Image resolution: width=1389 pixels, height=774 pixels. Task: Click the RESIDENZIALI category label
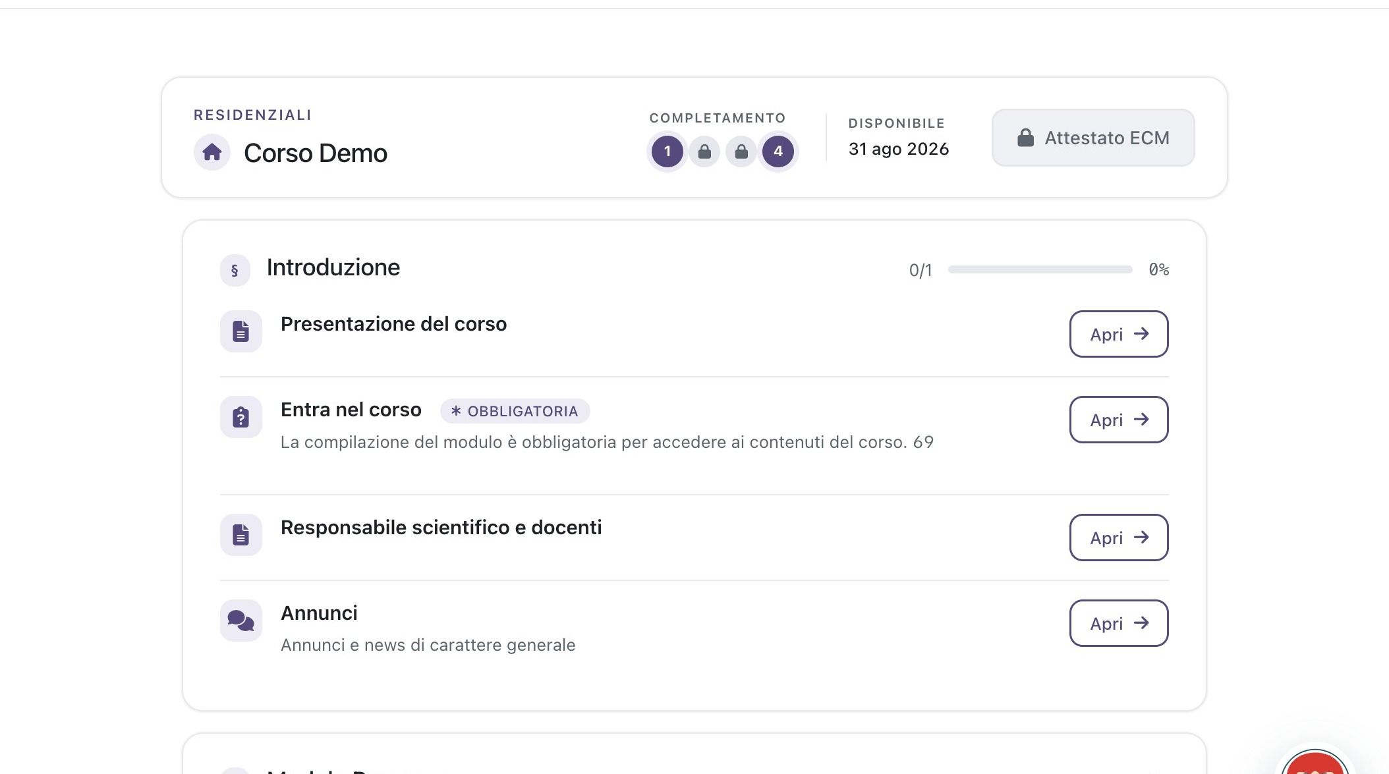[252, 115]
